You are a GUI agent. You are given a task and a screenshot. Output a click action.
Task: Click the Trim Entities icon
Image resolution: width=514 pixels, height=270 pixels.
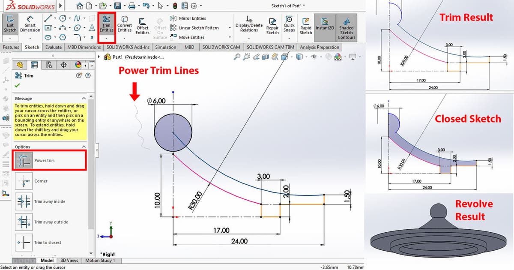[106, 24]
